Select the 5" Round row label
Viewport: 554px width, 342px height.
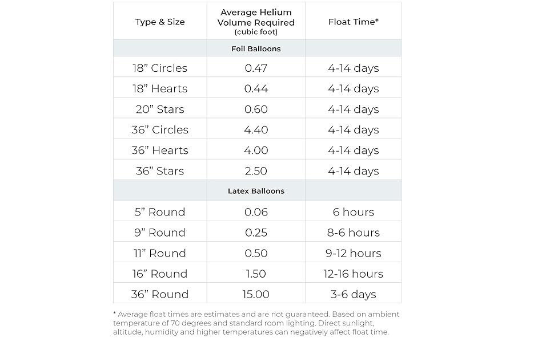pos(160,212)
